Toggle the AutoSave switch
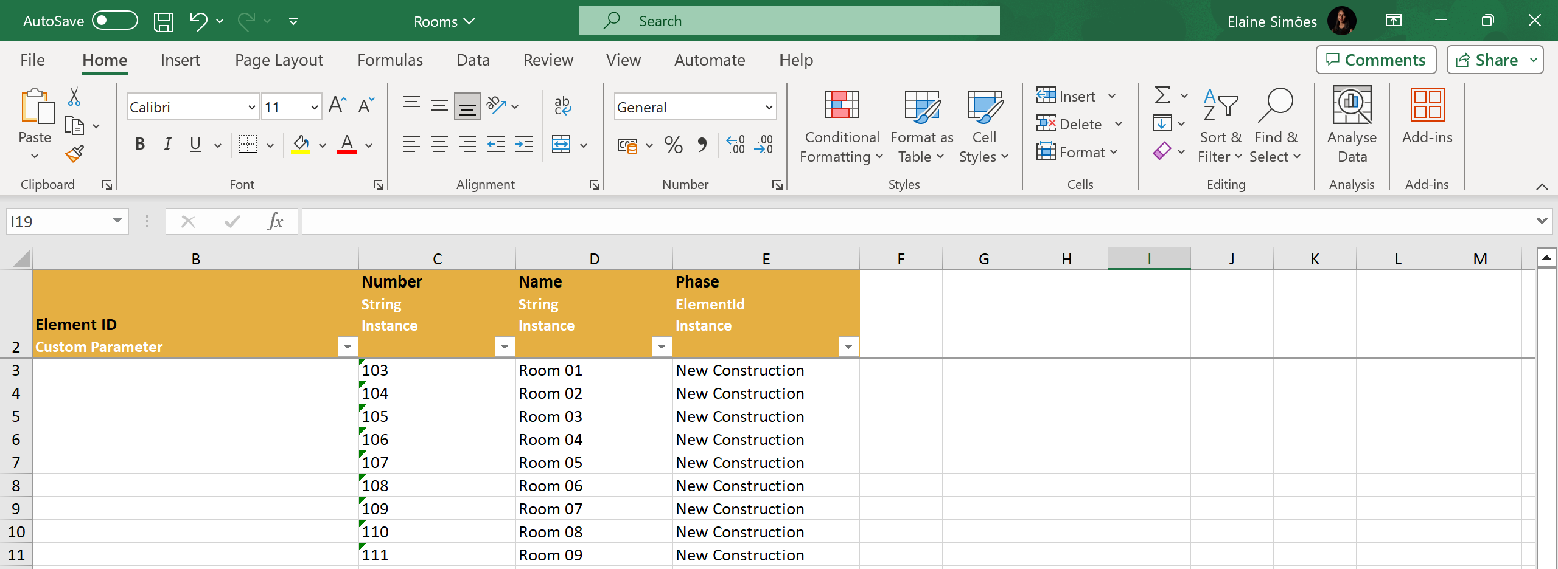 (x=114, y=21)
